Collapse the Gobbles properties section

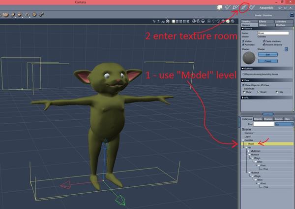tap(243, 69)
